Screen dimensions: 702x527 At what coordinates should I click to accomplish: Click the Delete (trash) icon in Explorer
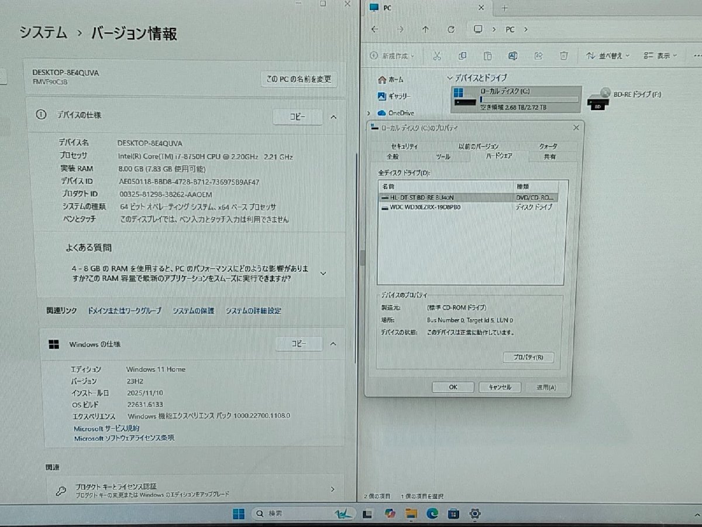[564, 56]
